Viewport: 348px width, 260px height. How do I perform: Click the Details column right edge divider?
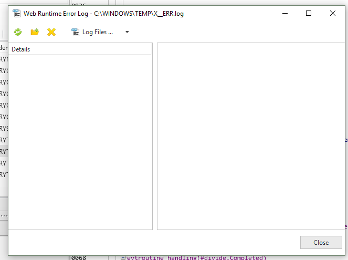[152, 49]
